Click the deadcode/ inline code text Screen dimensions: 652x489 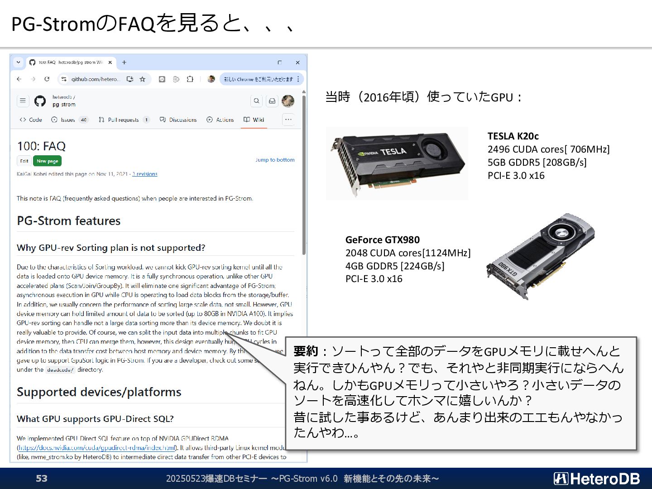click(x=60, y=370)
